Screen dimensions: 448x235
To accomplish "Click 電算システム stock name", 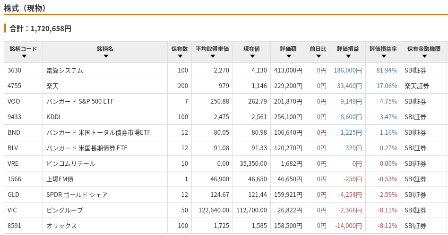I will [x=65, y=70].
